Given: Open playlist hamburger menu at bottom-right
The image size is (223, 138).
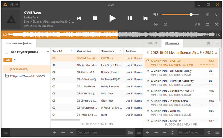Looking at the screenshot, I should [217, 132].
